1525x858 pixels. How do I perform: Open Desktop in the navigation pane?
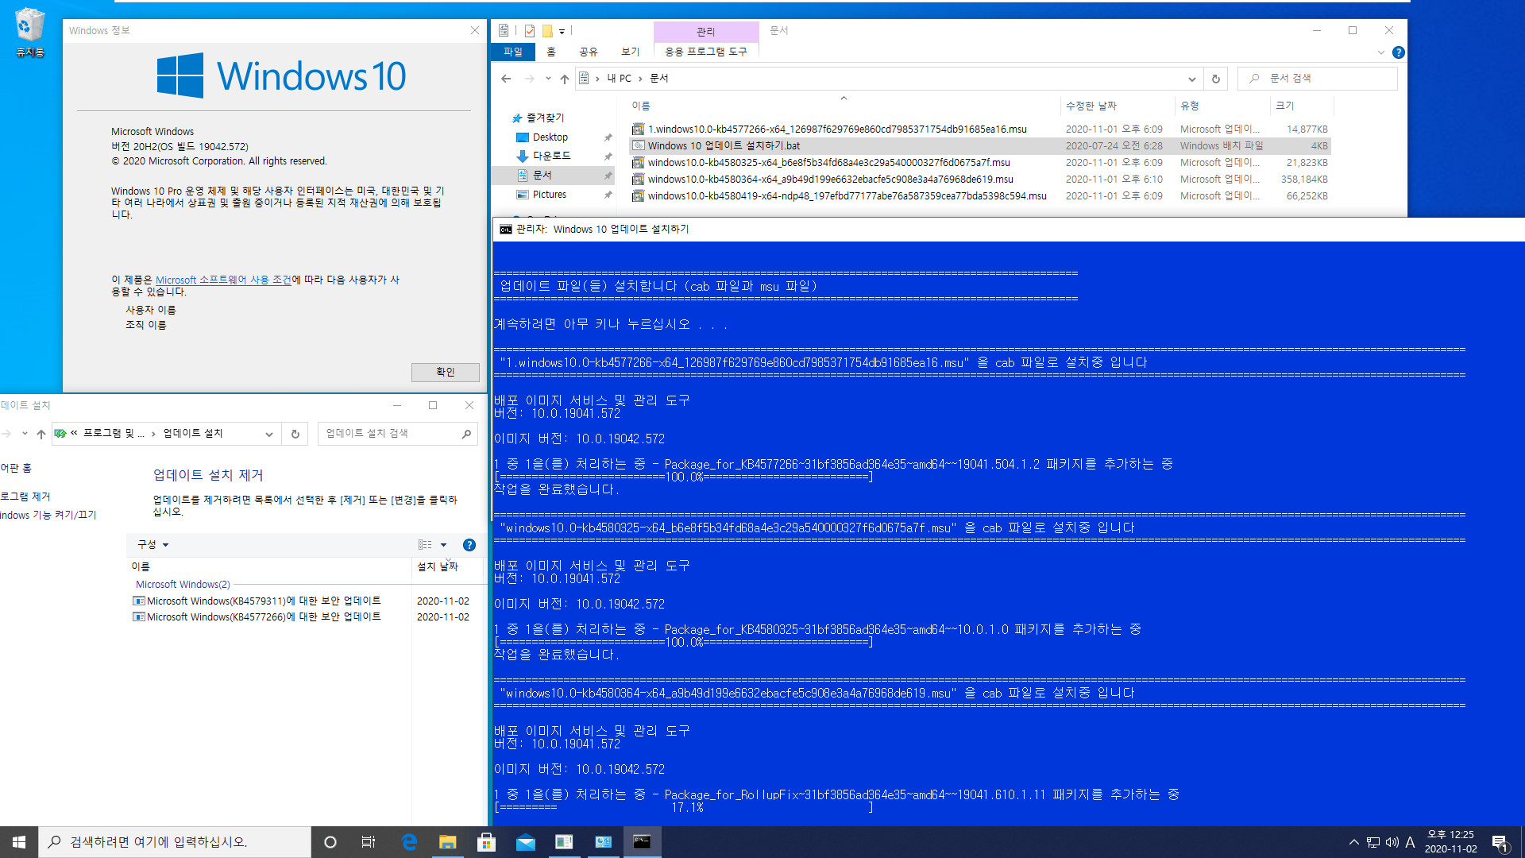[550, 137]
